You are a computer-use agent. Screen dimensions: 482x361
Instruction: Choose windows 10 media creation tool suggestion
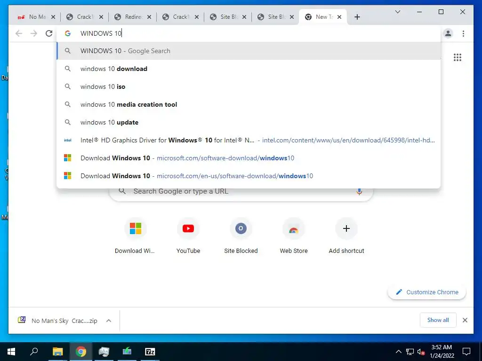pos(249,104)
